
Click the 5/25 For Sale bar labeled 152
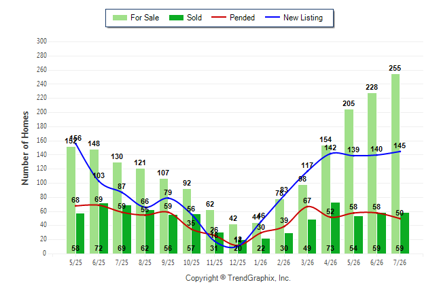(71, 200)
